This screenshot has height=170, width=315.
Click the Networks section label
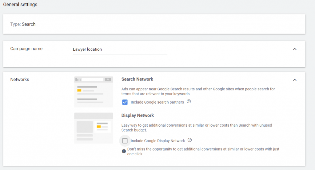coord(20,79)
